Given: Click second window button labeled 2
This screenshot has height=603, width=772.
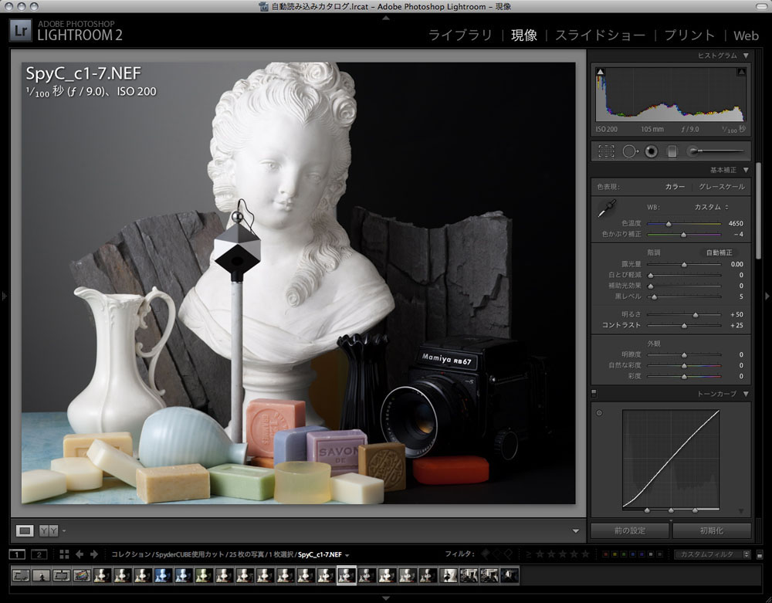Looking at the screenshot, I should [x=39, y=555].
